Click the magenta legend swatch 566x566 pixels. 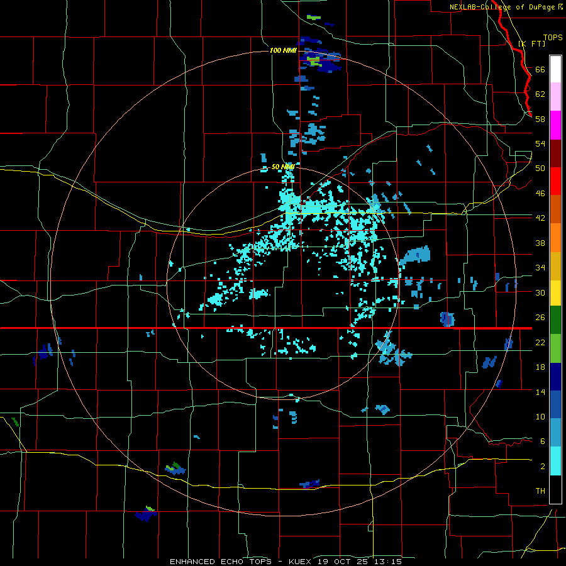(555, 125)
